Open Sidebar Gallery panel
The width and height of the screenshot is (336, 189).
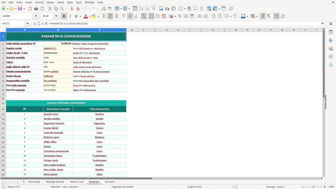pyautogui.click(x=331, y=49)
